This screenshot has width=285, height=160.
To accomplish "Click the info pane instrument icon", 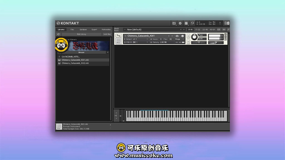I will pos(59,126).
